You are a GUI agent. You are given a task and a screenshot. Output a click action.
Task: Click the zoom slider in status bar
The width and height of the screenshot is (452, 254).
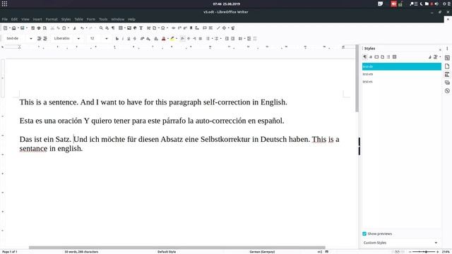(x=424, y=252)
